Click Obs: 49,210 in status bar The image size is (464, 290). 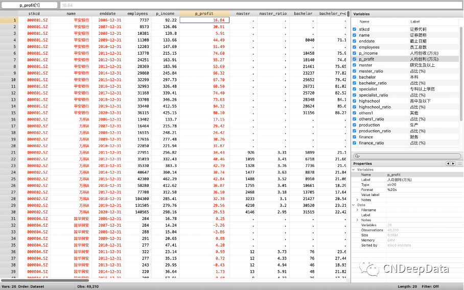point(88,286)
